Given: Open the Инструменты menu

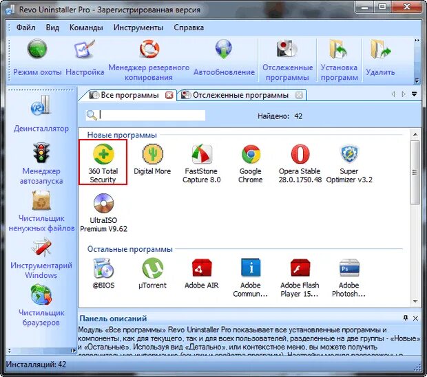Looking at the screenshot, I should point(138,28).
